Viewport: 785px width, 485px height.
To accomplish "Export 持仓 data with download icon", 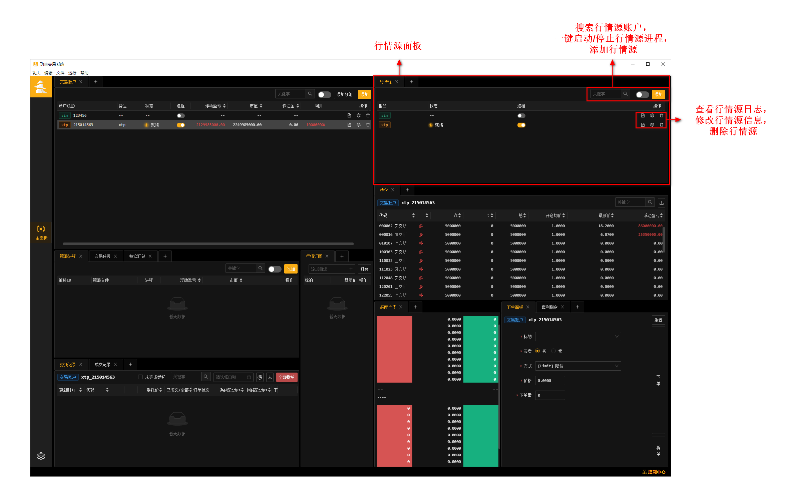I will tap(662, 202).
